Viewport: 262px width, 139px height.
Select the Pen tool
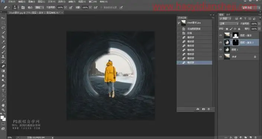3,86
